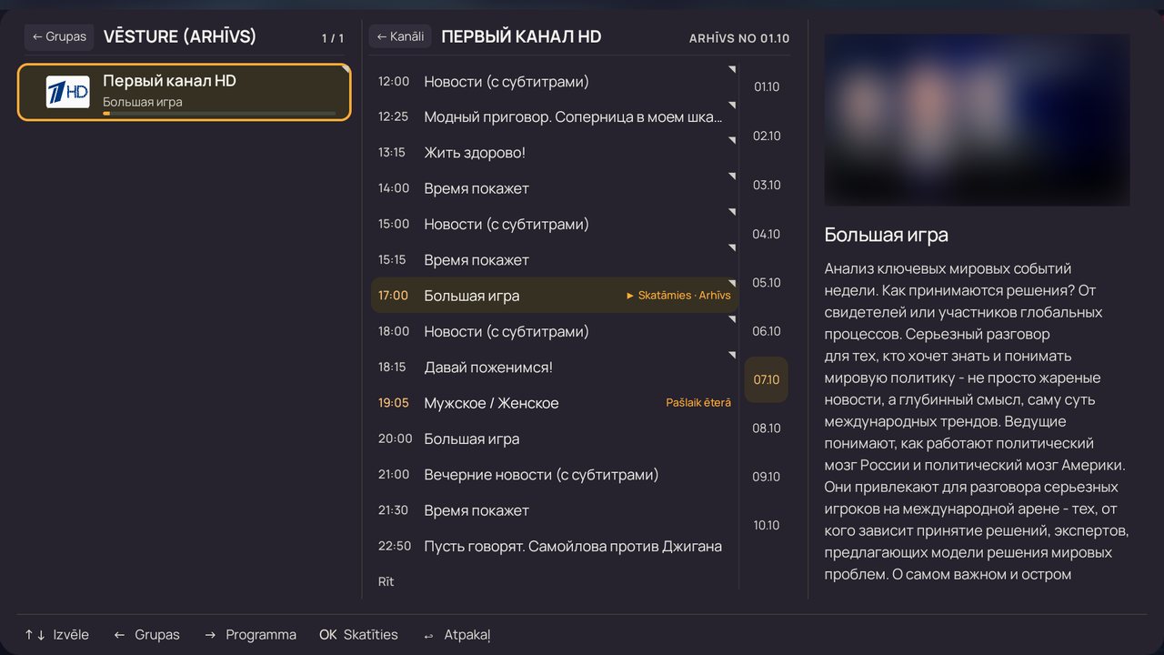
Task: Select archive date 02.10
Action: [767, 136]
